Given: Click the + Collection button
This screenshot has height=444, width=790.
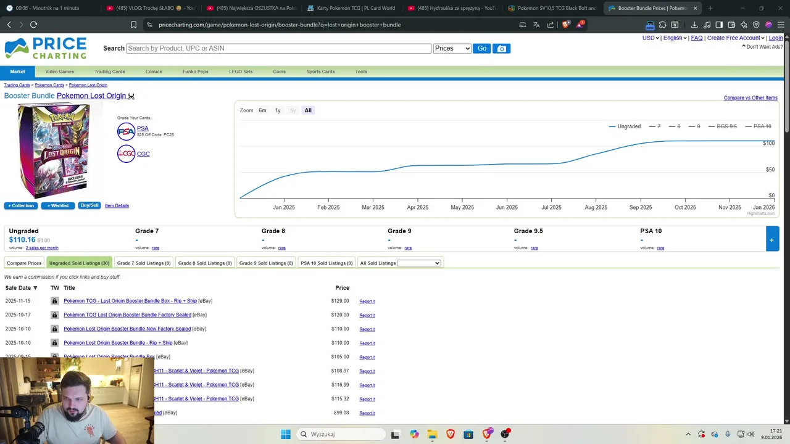Looking at the screenshot, I should click(x=21, y=205).
